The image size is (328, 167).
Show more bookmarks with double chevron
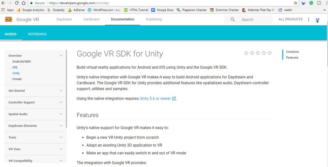pos(325,10)
